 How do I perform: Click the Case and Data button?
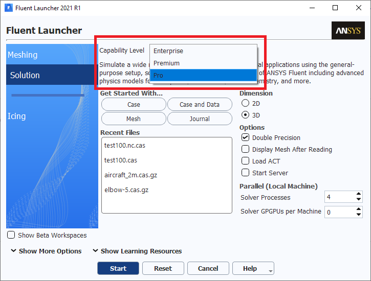tap(200, 104)
